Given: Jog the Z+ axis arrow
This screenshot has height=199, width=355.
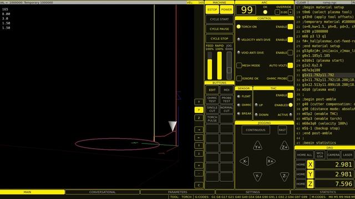Looking at the screenshot, I should [x=285, y=146].
